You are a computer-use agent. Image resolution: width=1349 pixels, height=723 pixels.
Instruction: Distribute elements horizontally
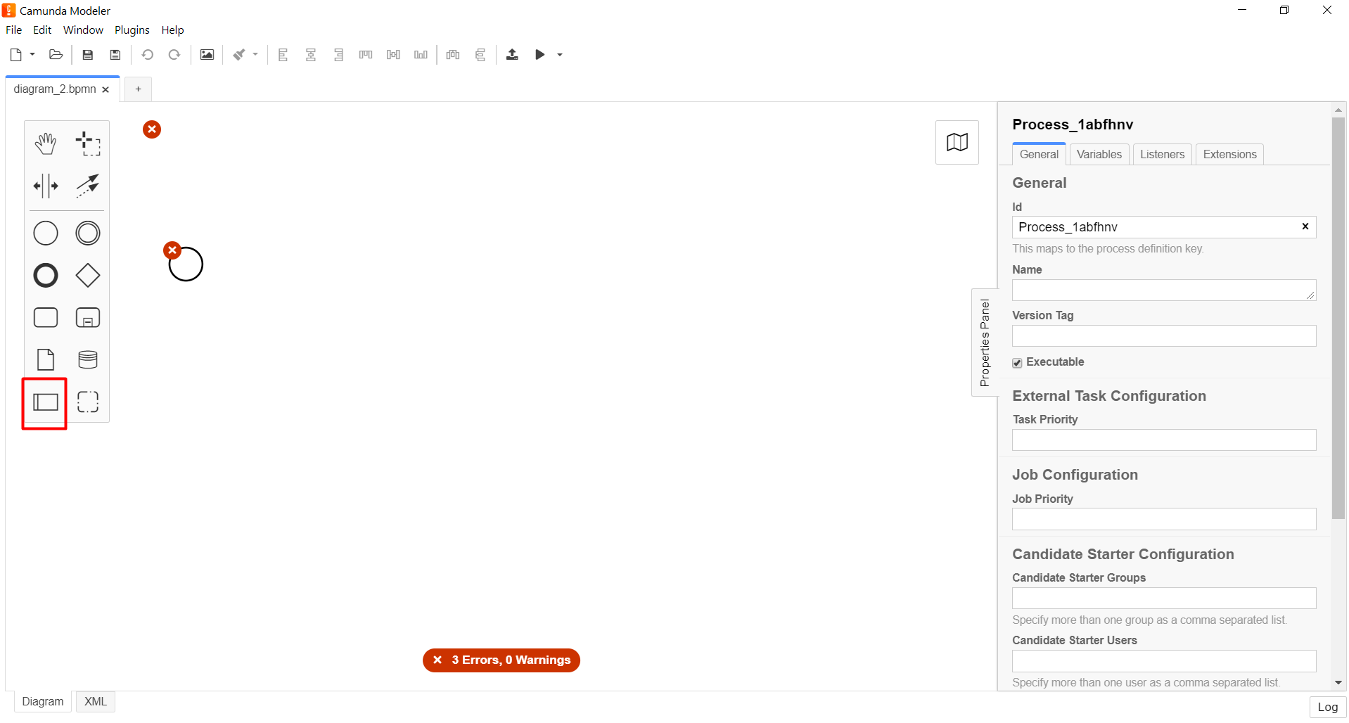point(453,55)
